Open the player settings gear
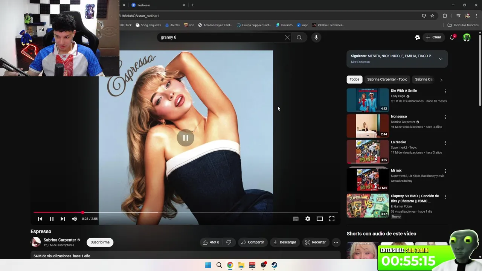The width and height of the screenshot is (482, 271). 308,219
